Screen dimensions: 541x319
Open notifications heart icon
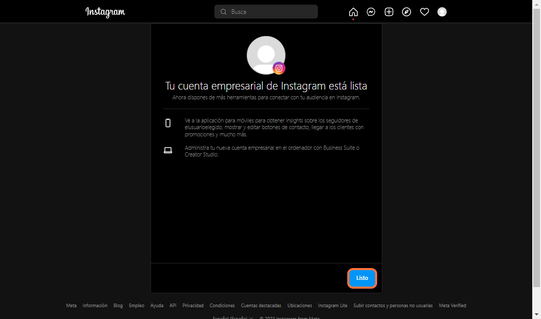(425, 12)
